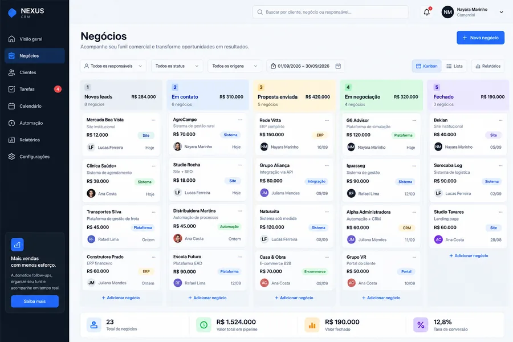The width and height of the screenshot is (513, 342).
Task: Open more options on Grupo Aliança card
Action: tap(327, 166)
